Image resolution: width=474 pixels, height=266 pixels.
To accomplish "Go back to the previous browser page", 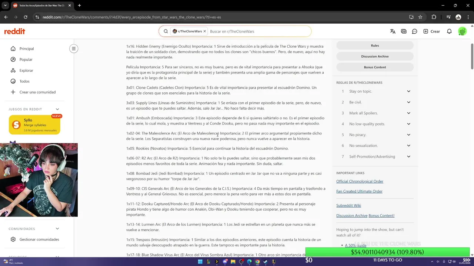I will [x=6, y=17].
